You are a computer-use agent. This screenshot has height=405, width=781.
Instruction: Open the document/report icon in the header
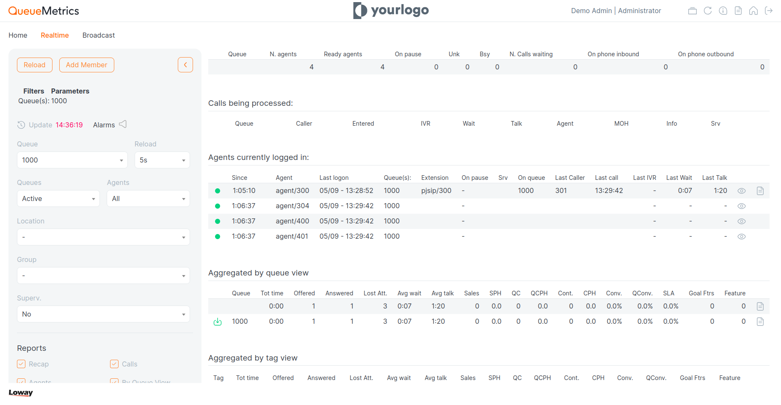click(x=738, y=11)
